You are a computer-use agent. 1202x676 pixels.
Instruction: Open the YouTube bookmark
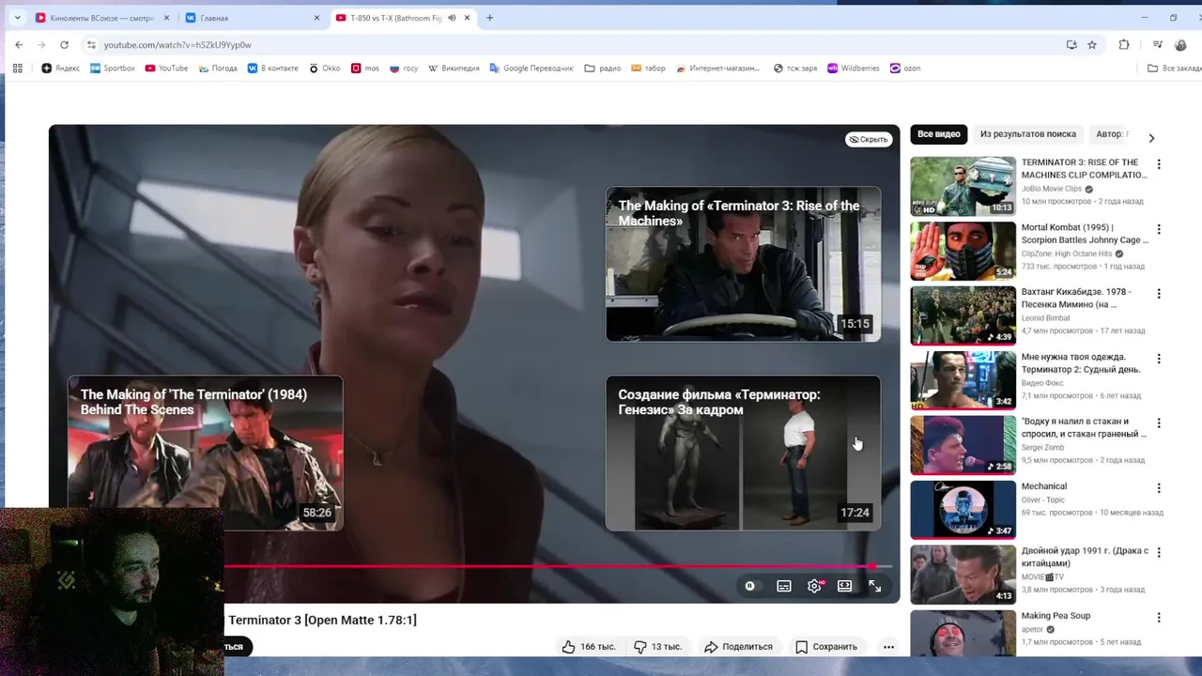pyautogui.click(x=166, y=69)
